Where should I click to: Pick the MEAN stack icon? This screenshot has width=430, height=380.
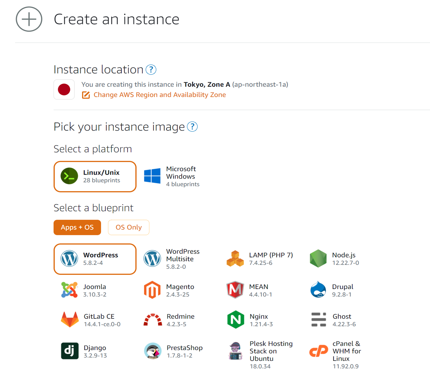(x=235, y=290)
